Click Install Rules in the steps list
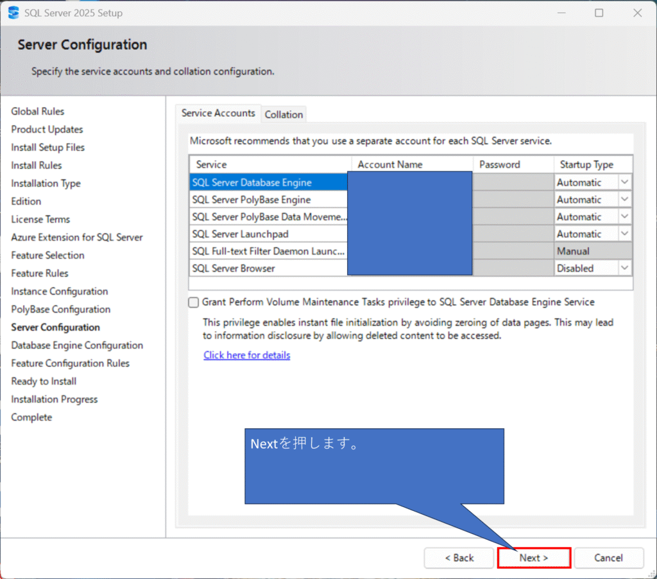The height and width of the screenshot is (579, 657). (37, 166)
